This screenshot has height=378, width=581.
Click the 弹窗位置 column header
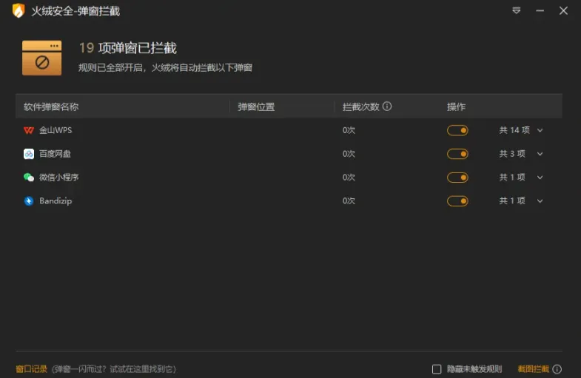[x=256, y=107]
